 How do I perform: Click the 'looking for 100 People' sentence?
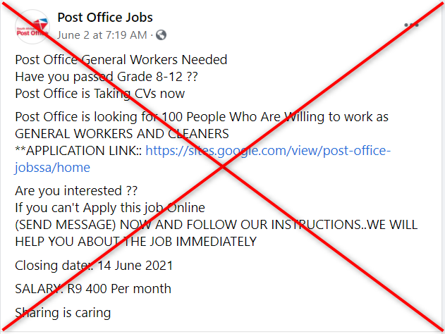coord(202,117)
